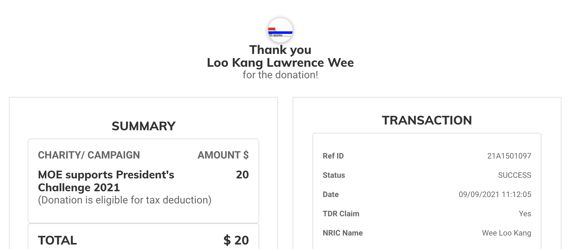Viewport: 582px width, 249px height.
Task: Select the transaction date 09/09/2021 11:12:05
Action: (495, 194)
